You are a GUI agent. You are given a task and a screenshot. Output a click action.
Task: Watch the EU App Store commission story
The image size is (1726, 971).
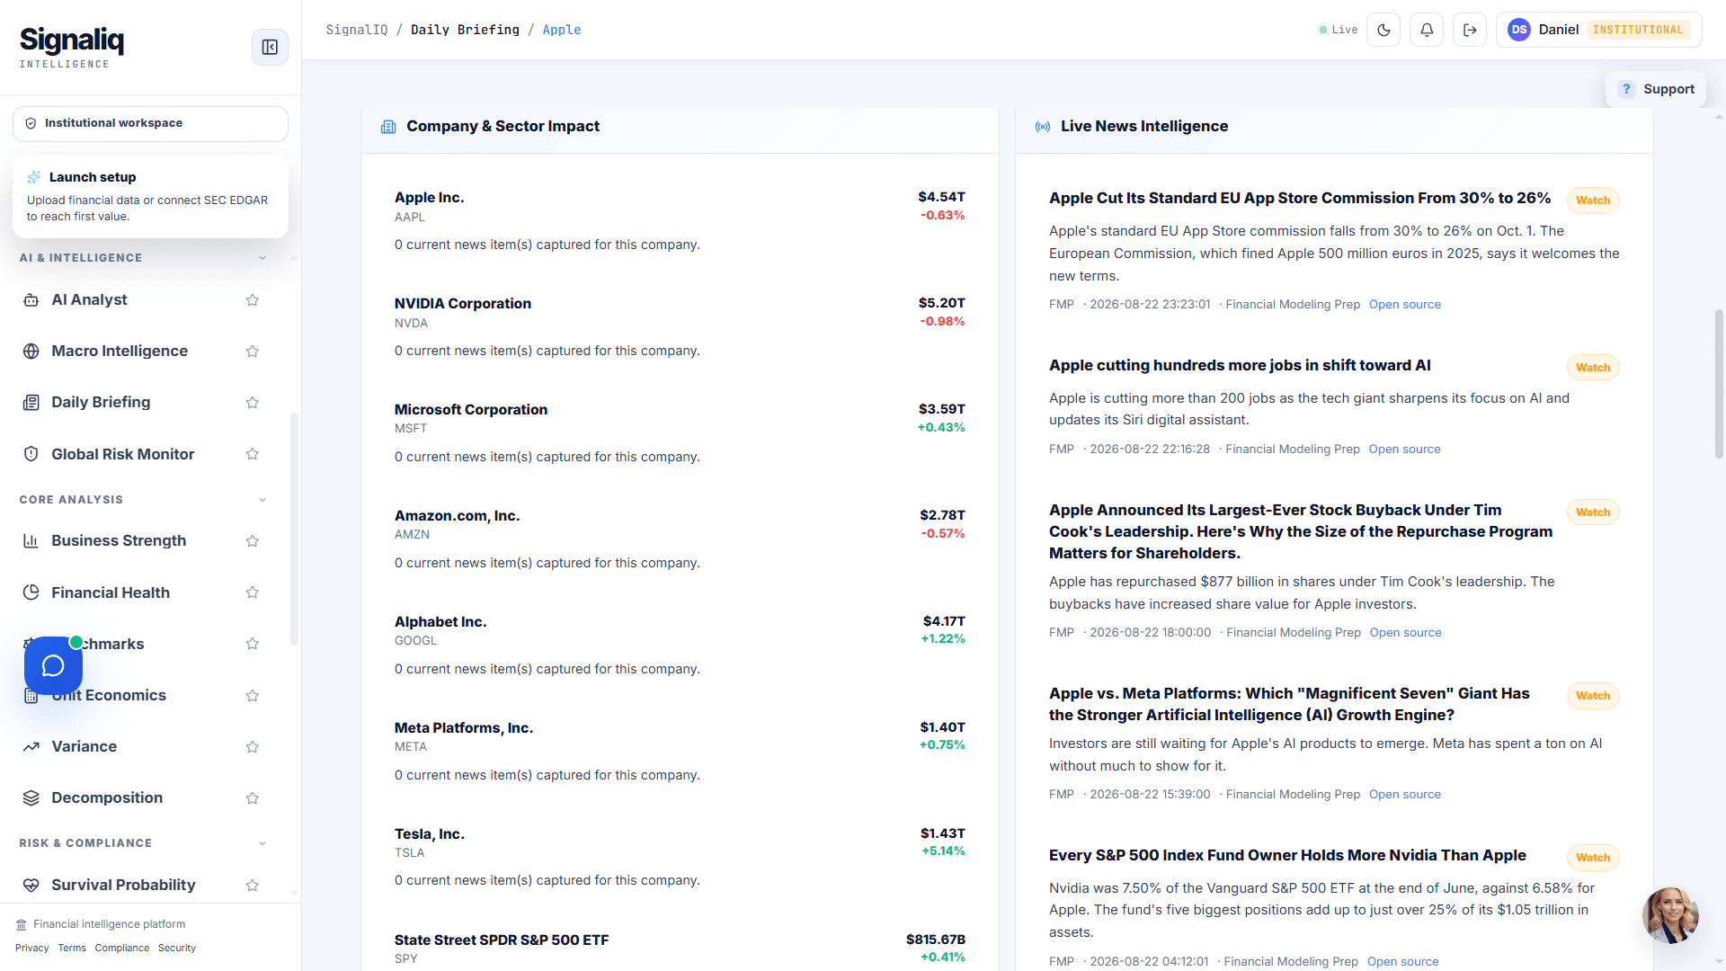[1593, 200]
